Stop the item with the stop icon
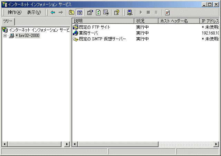221x156 pixels. tap(148, 12)
